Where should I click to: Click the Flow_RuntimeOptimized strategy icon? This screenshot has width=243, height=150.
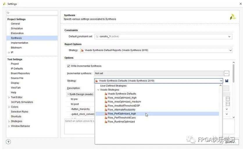click(106, 122)
